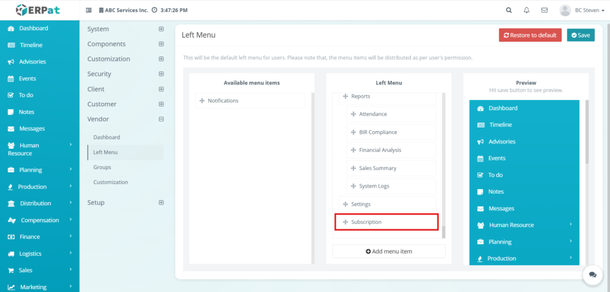Viewport: 610px width, 292px height.
Task: Select Groups under Vendor settings
Action: tap(102, 167)
